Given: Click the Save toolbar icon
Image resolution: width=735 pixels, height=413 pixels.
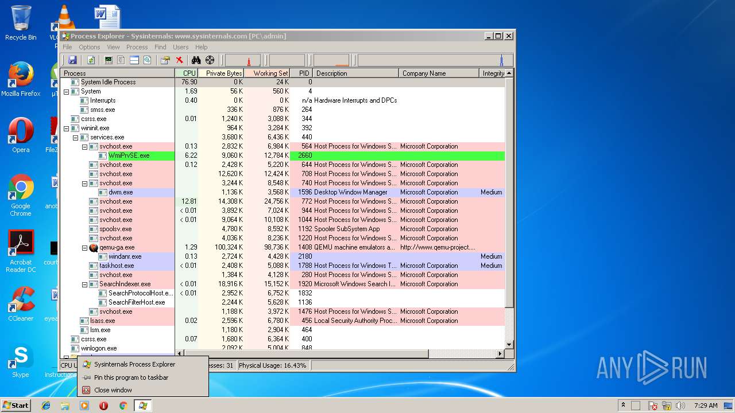Looking at the screenshot, I should tap(72, 60).
